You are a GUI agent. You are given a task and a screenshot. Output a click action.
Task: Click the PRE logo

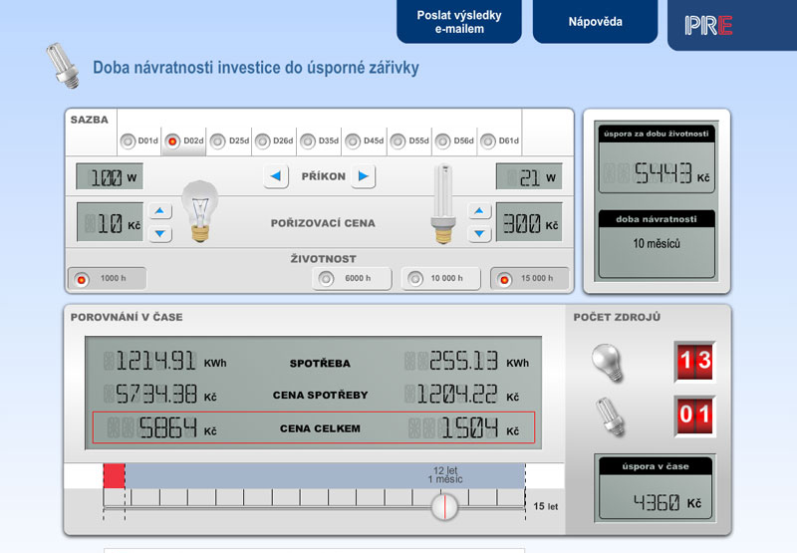pos(708,26)
